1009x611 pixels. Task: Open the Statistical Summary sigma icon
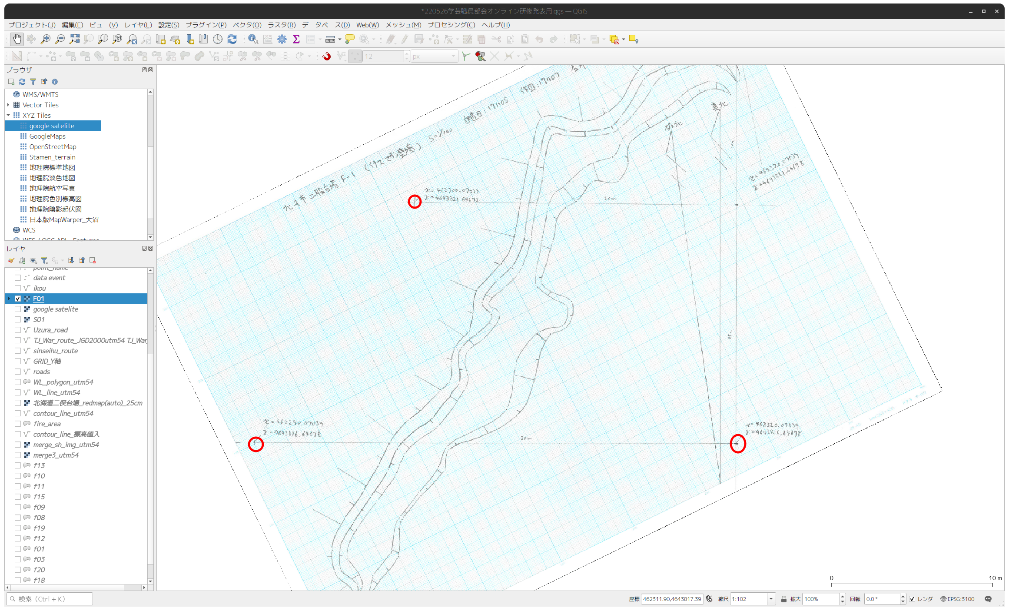click(x=296, y=40)
